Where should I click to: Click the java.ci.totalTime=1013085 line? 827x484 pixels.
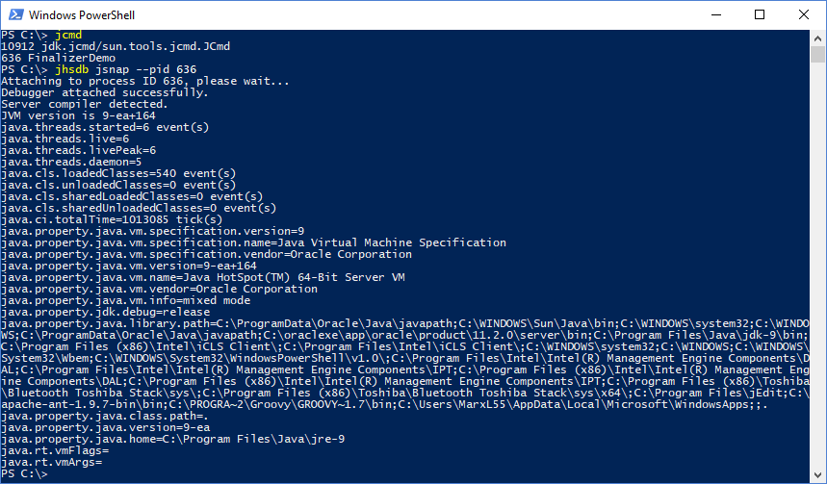112,219
